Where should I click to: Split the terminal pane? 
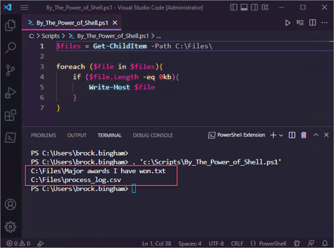(x=292, y=135)
